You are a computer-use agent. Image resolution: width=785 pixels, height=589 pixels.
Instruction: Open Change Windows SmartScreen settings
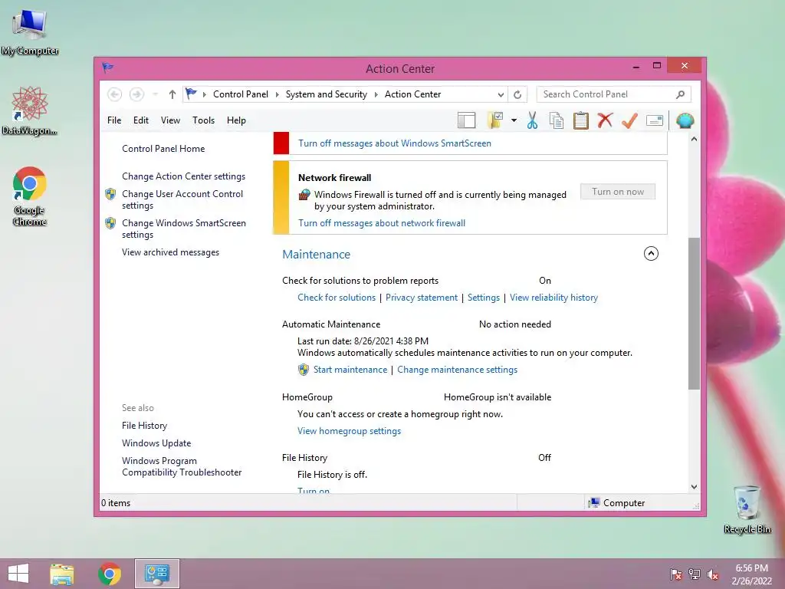(184, 229)
